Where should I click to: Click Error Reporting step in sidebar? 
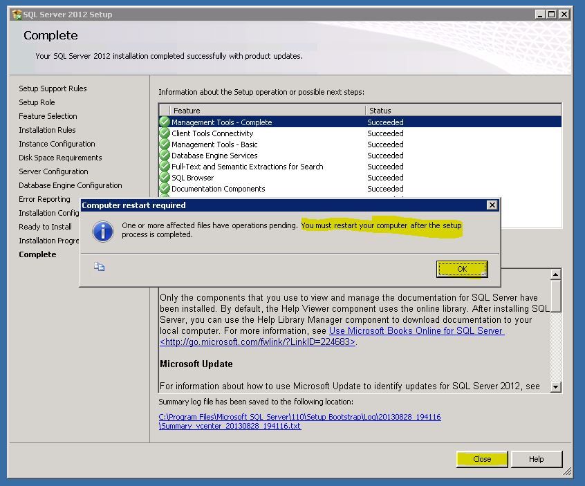[44, 199]
